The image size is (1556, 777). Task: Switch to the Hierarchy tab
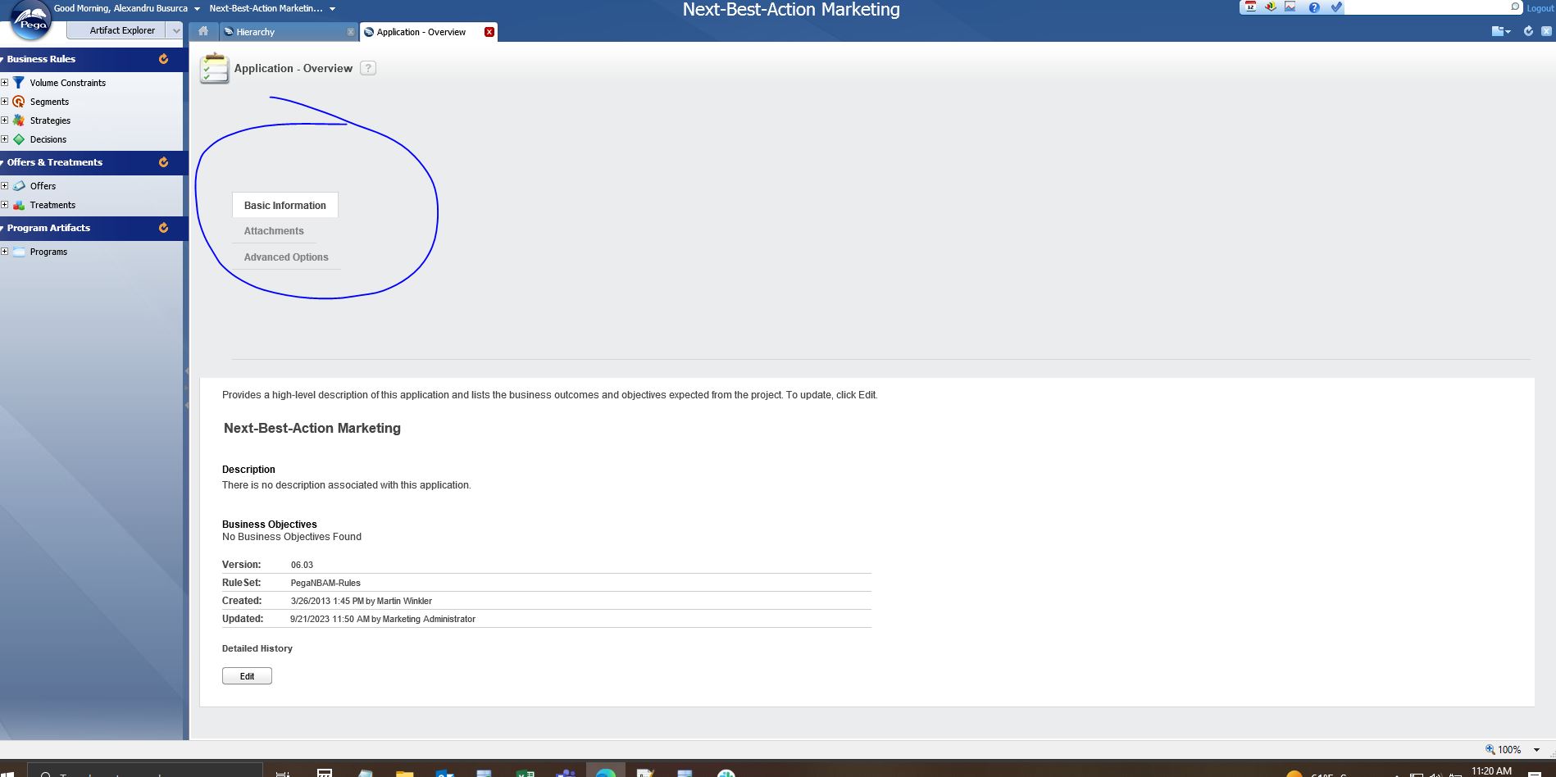(x=255, y=32)
